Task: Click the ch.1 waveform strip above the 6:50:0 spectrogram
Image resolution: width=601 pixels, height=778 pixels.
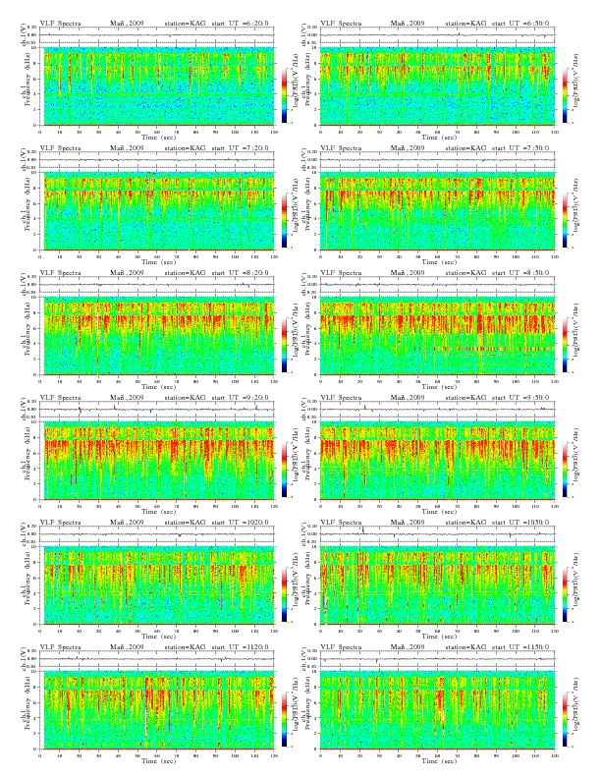Action: point(438,35)
